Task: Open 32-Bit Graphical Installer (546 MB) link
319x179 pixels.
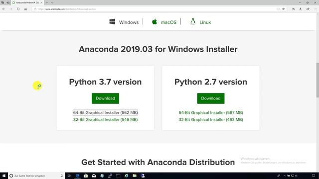Action: (105, 119)
